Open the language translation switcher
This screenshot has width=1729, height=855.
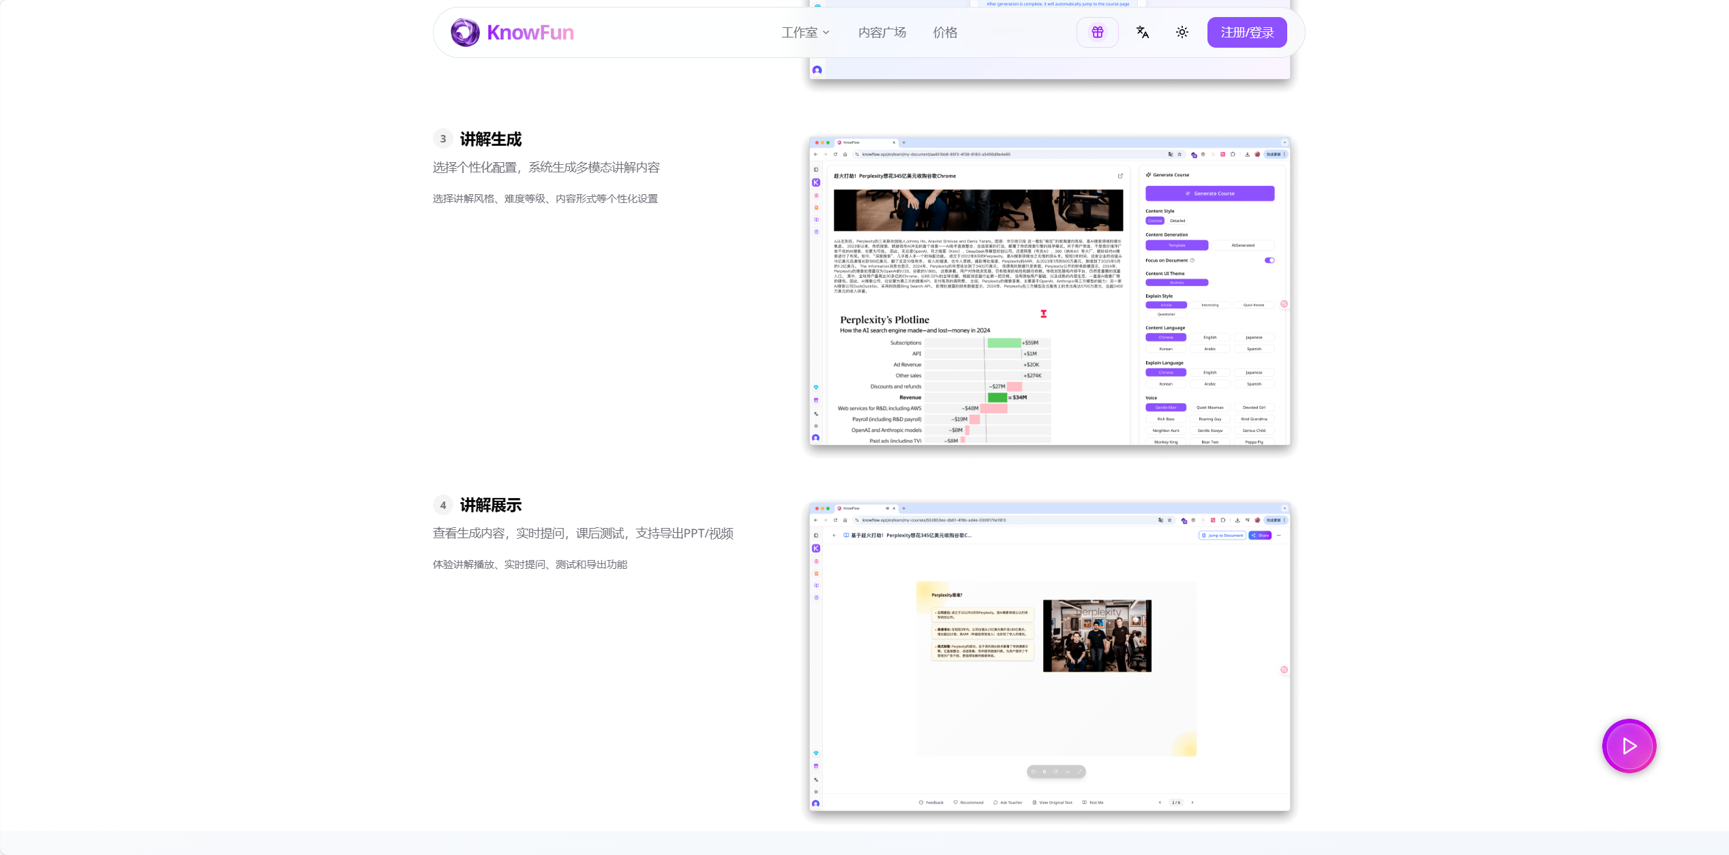(1143, 32)
